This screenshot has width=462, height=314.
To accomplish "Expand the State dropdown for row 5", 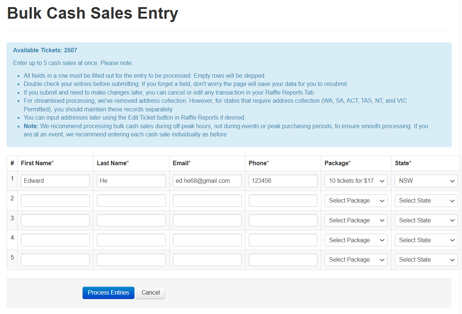I will (x=426, y=259).
